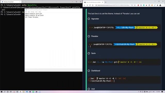Viewport: 165px width, 93px height.
Task: Switch to Notepad on the taskbar
Action: click(40, 92)
